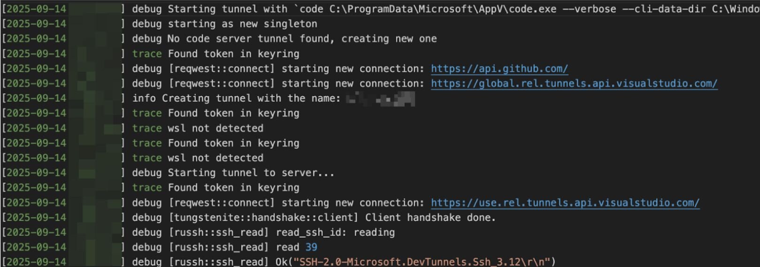Viewport: 760px width, 267px height.
Task: Click 'Creating tunnel with the name:' text
Action: [251, 98]
